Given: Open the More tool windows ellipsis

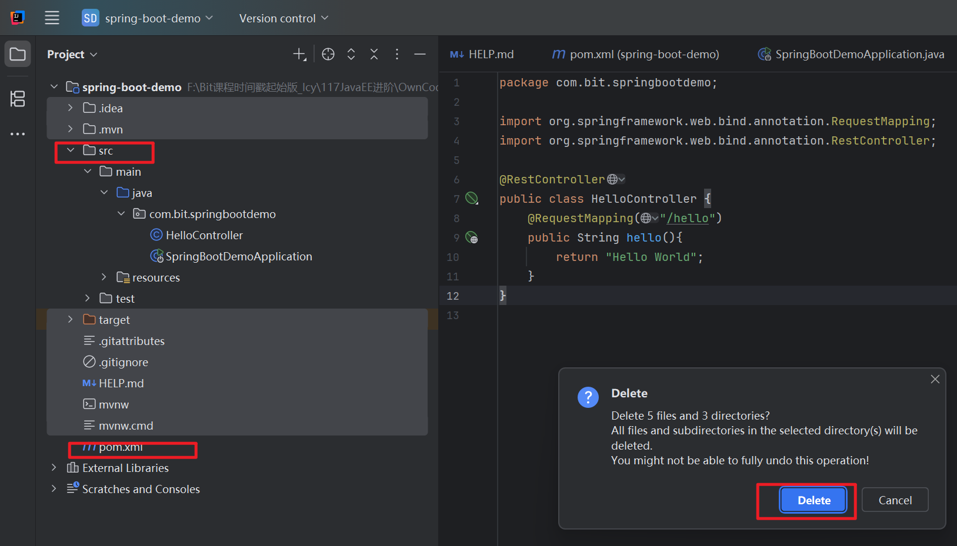Looking at the screenshot, I should pyautogui.click(x=18, y=134).
